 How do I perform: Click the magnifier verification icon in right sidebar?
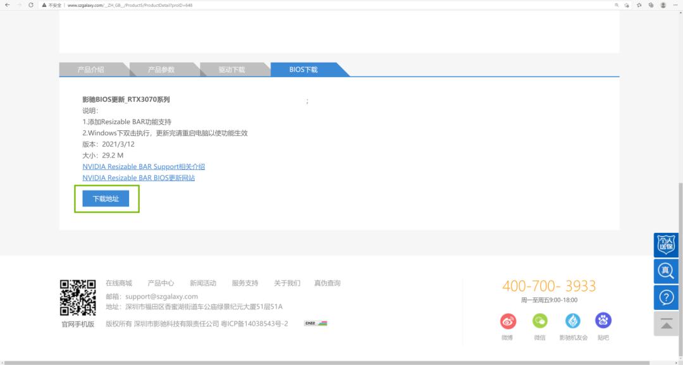tap(666, 271)
